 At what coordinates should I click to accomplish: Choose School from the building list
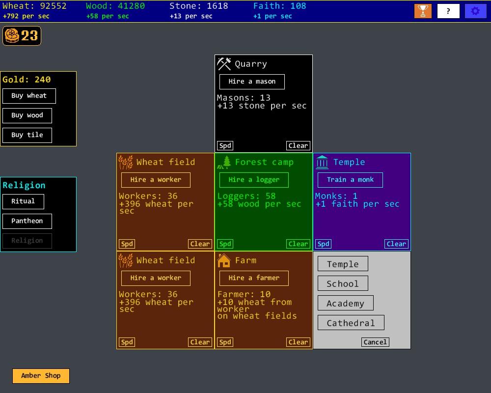[x=342, y=283]
